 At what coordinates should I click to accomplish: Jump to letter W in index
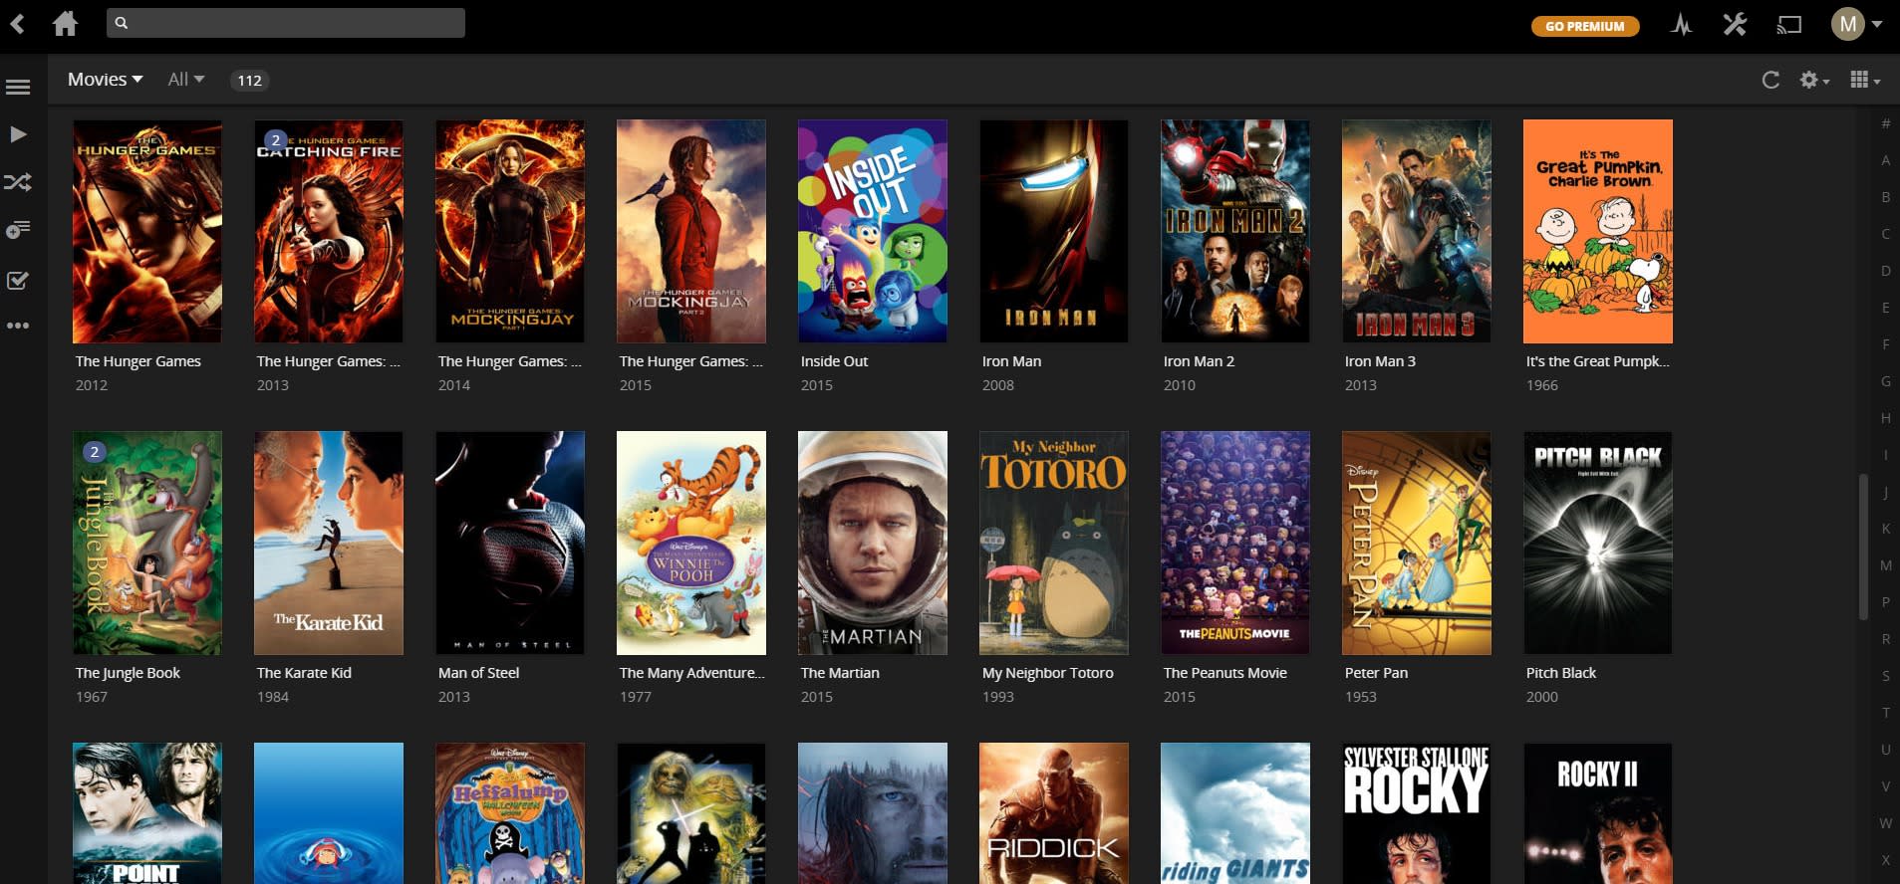coord(1885,823)
